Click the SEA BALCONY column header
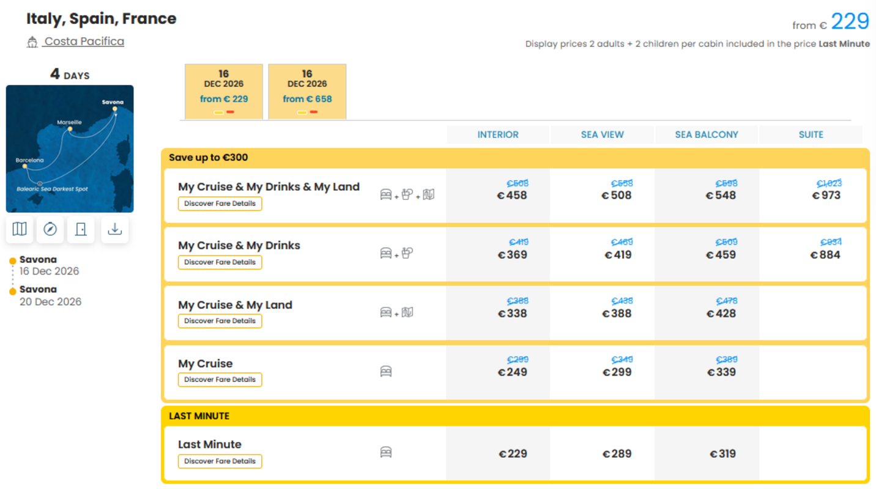 click(707, 134)
